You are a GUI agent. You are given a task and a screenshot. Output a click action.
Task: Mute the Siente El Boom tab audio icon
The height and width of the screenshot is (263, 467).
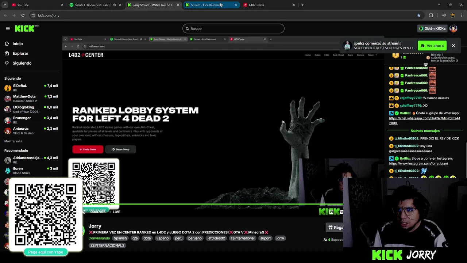click(114, 5)
